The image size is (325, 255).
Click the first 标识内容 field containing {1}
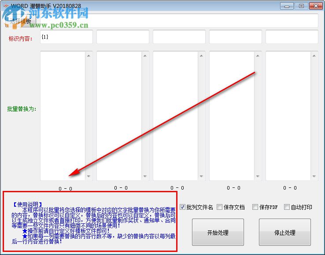pyautogui.click(x=66, y=37)
